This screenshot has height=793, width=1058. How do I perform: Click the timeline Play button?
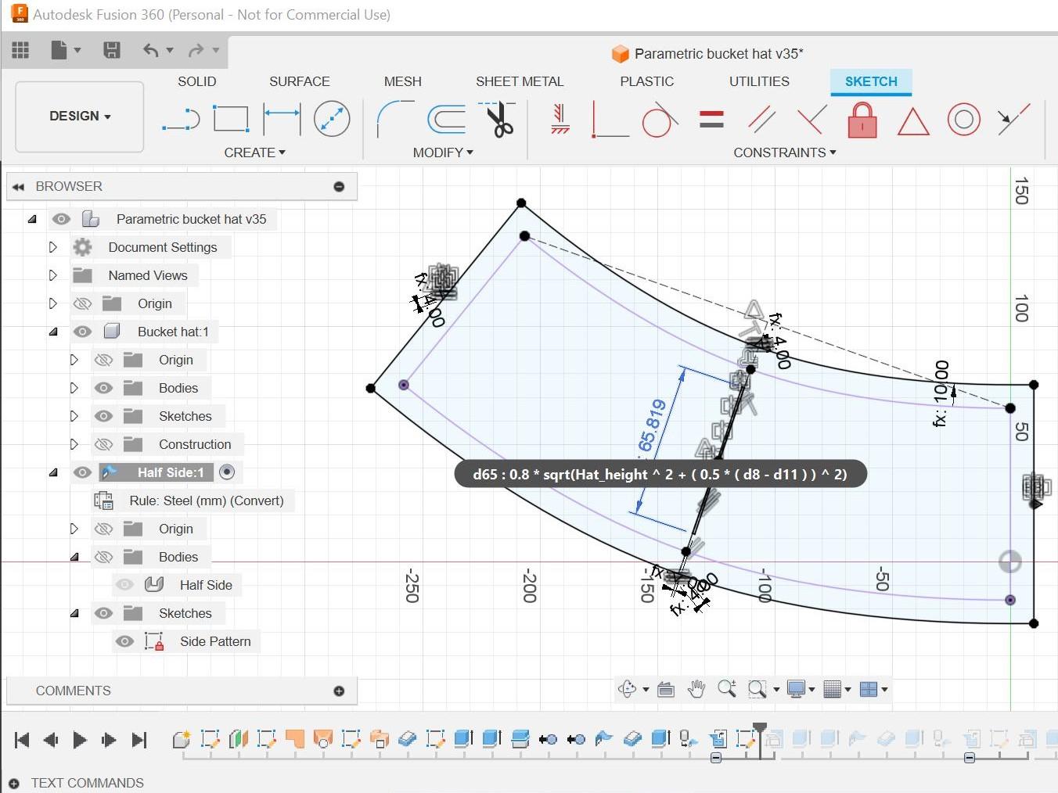(x=79, y=740)
